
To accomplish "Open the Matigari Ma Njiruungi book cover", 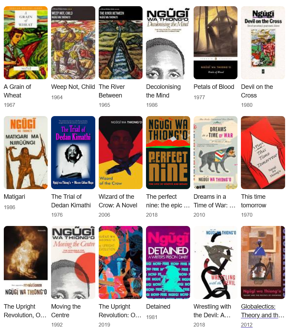I will coord(26,153).
